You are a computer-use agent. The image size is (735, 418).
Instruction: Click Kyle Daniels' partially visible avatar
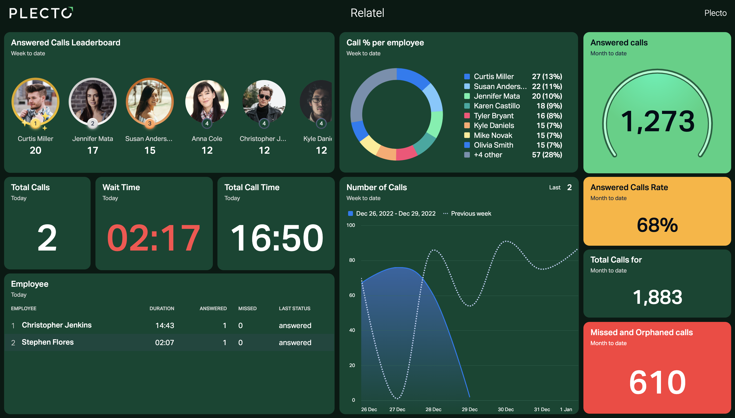pos(316,101)
